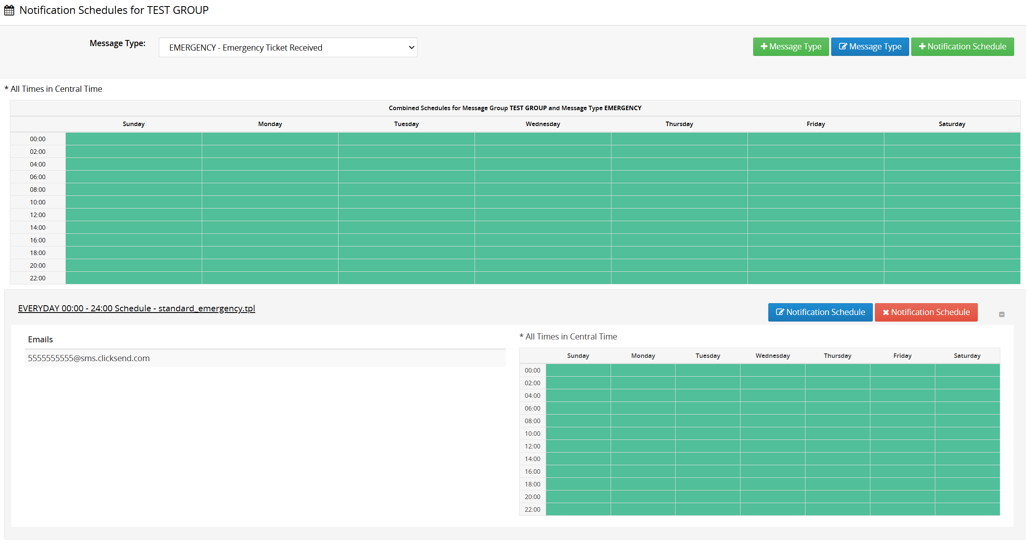Select Sunday 08:00 cell in combined schedule
The image size is (1026, 548).
tap(134, 189)
